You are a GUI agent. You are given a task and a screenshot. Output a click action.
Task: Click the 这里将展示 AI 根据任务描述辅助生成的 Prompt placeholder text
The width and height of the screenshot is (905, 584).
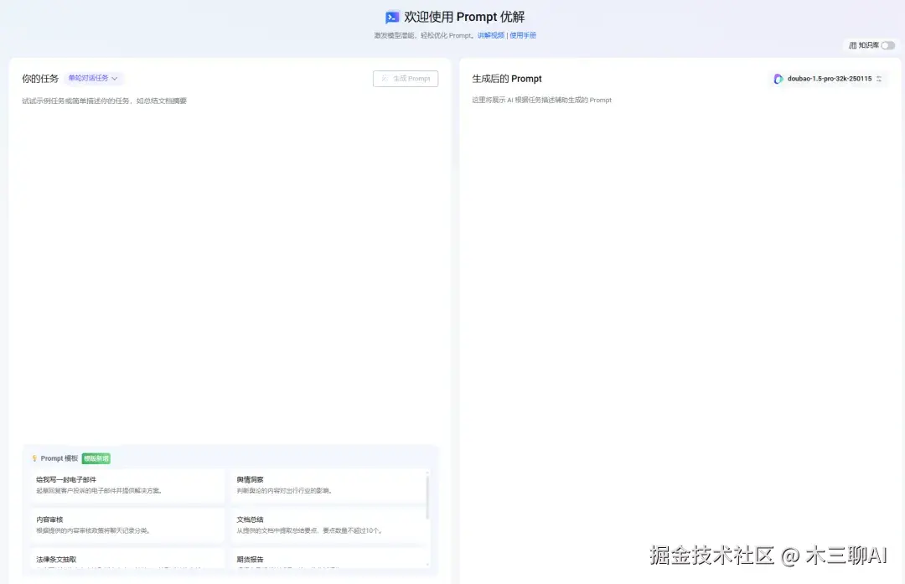click(541, 100)
